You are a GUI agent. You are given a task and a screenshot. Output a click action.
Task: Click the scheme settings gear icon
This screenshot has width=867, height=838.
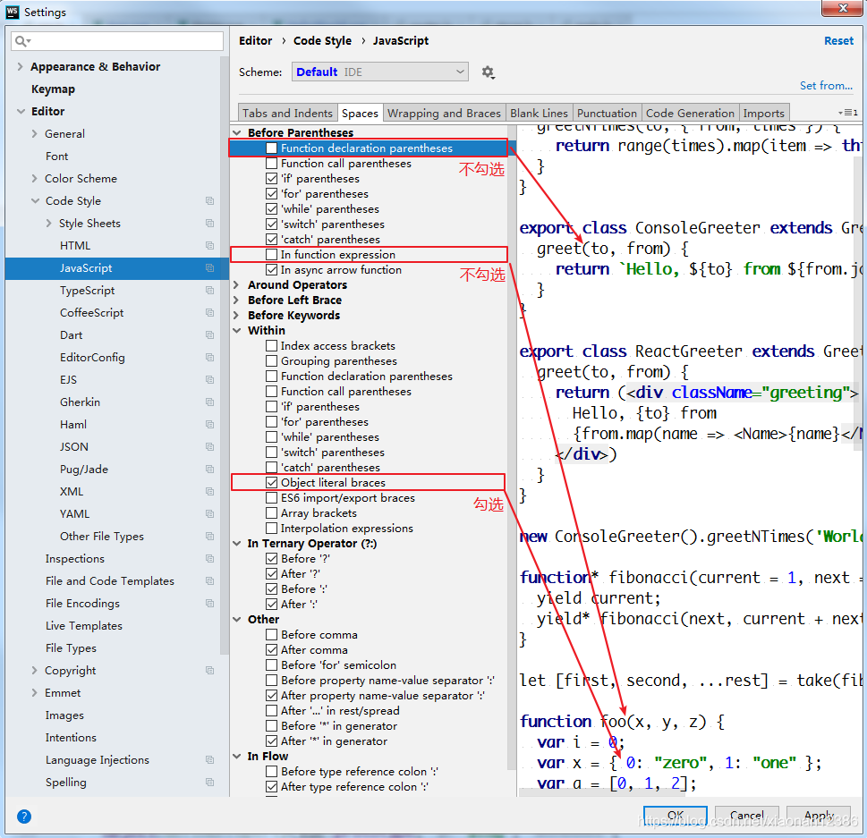(488, 72)
